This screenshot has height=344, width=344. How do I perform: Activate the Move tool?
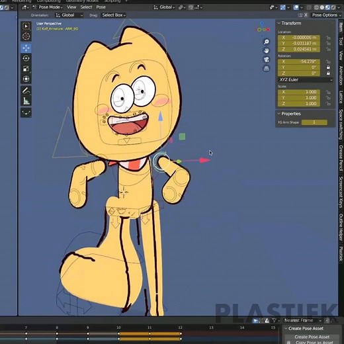26,48
